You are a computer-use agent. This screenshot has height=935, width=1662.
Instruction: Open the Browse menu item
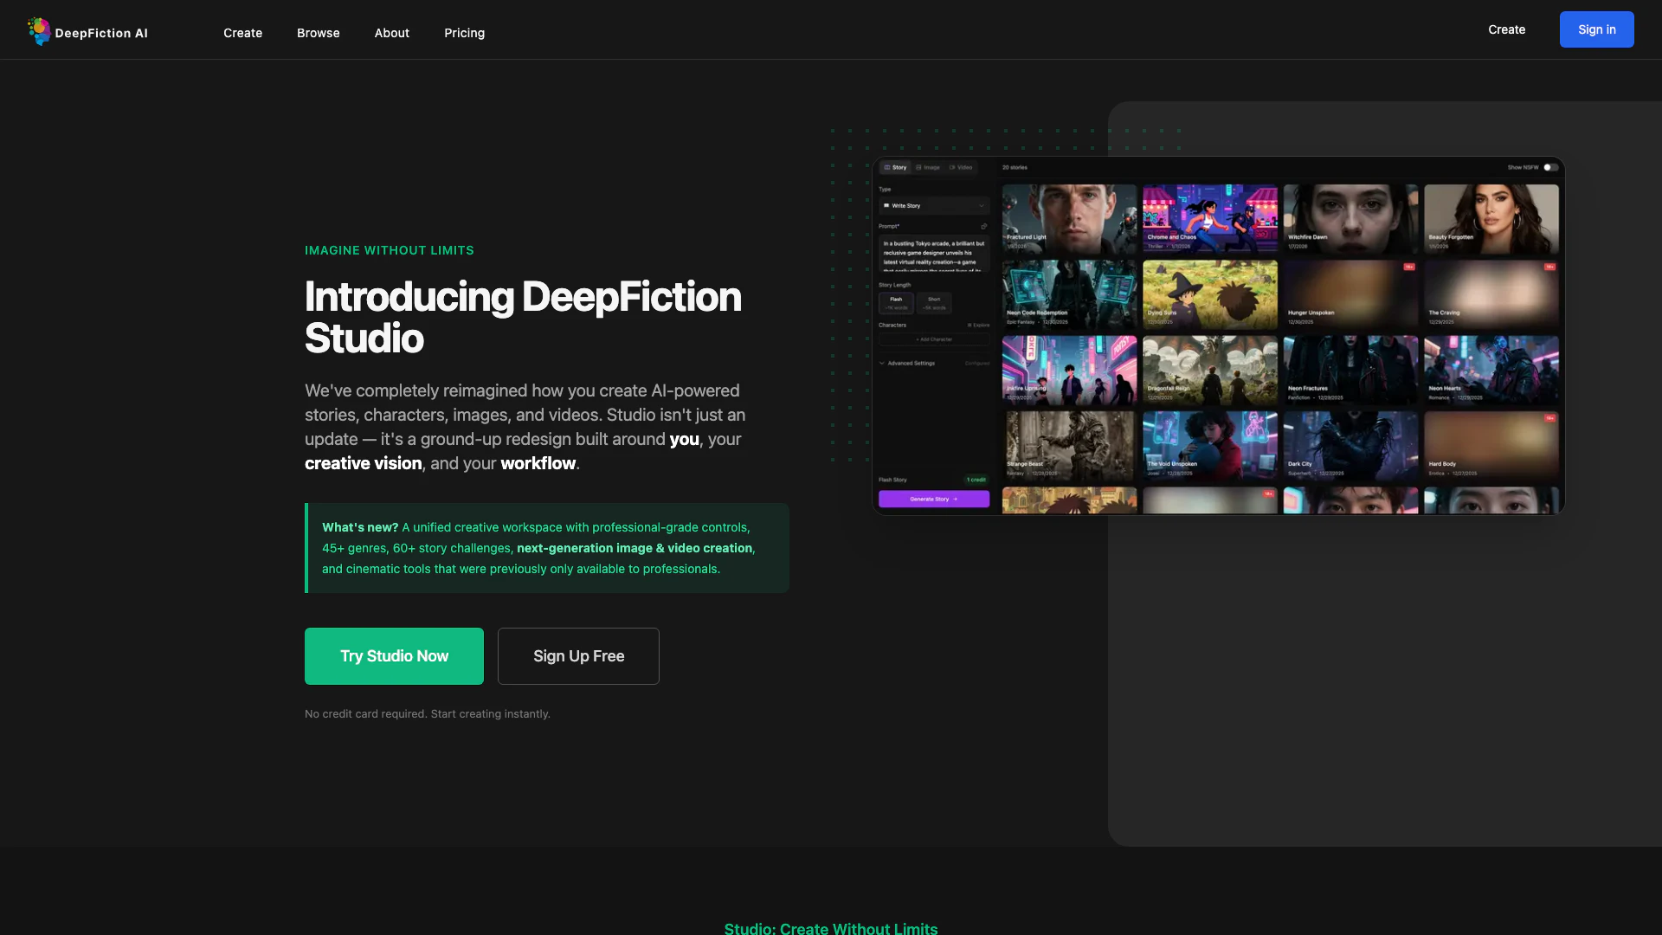coord(318,33)
